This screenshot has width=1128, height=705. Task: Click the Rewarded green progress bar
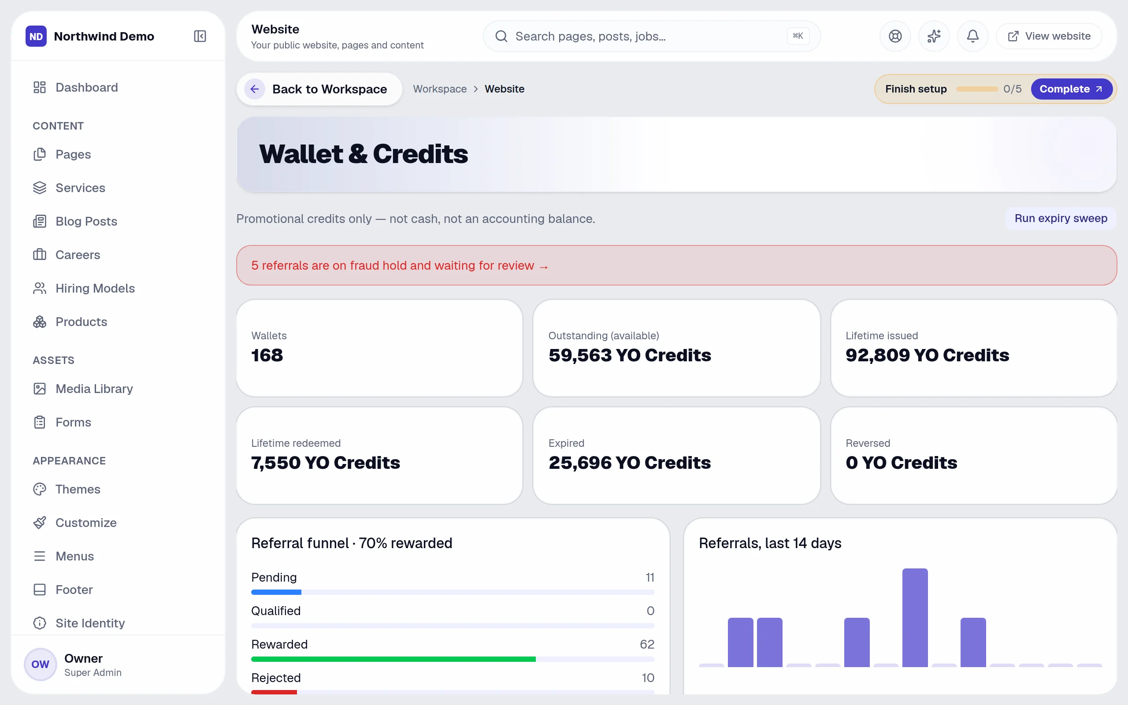pyautogui.click(x=453, y=659)
